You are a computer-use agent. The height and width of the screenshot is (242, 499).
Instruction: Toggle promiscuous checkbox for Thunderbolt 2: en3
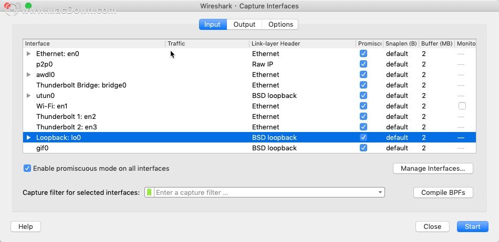(x=363, y=127)
